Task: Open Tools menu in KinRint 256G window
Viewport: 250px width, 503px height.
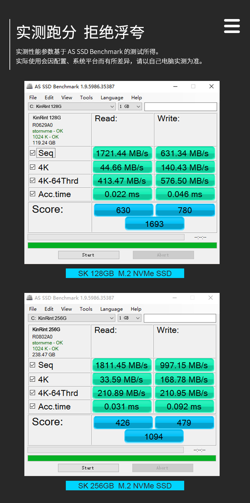Action: point(86,309)
